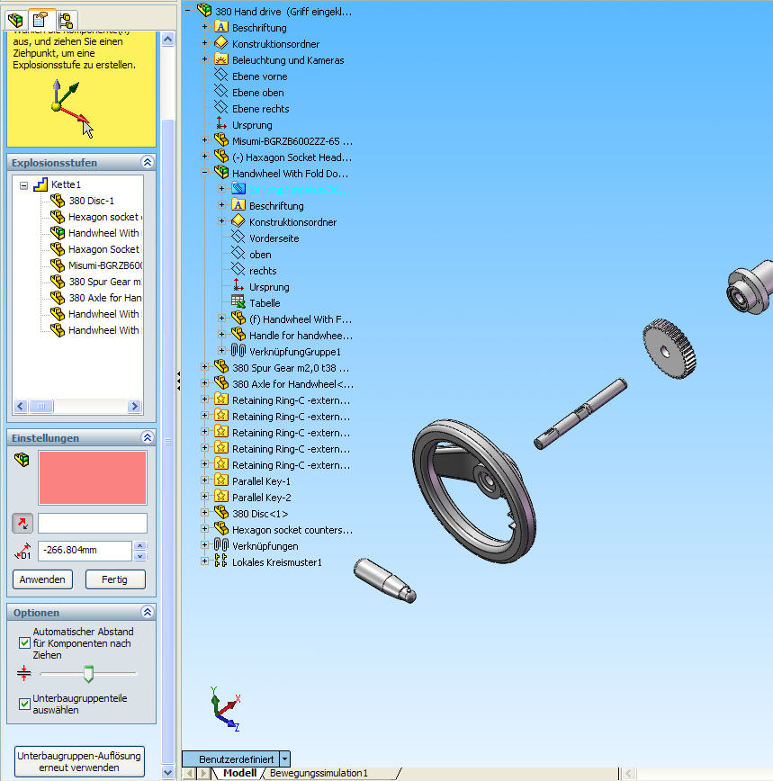Select the 380 Spur Gear m2,0 t38 part icon
Viewport: 773px width, 781px height.
click(x=221, y=367)
